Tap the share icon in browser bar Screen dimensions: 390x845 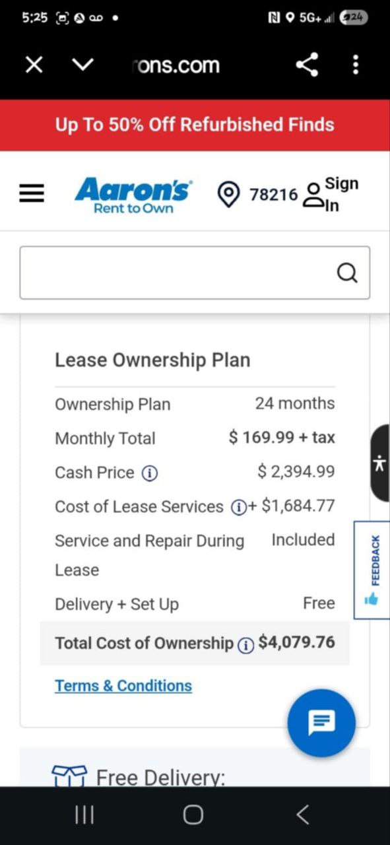pos(307,65)
